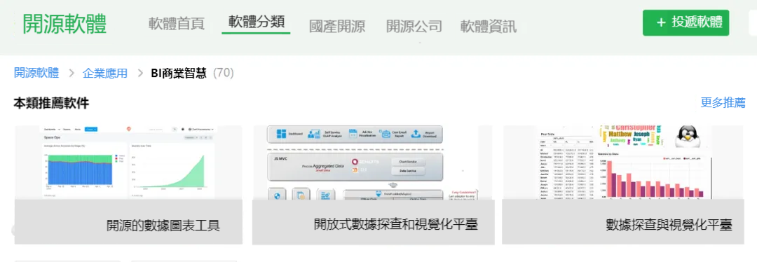The image size is (757, 262).
Task: Click the 開放式數據探查和視覺化平臺 caption
Action: (x=396, y=224)
